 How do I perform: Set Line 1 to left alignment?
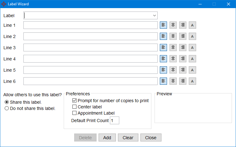pos(164,25)
